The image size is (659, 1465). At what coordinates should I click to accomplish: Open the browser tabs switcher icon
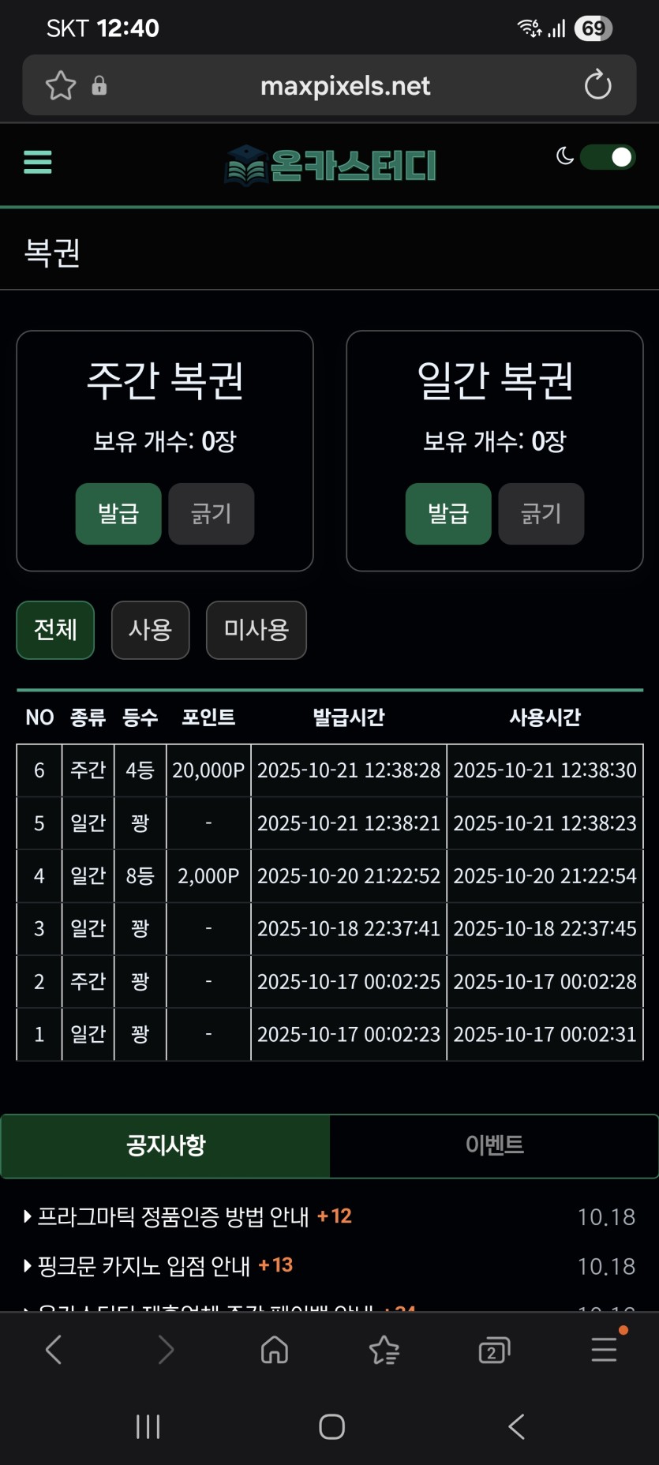click(494, 1350)
